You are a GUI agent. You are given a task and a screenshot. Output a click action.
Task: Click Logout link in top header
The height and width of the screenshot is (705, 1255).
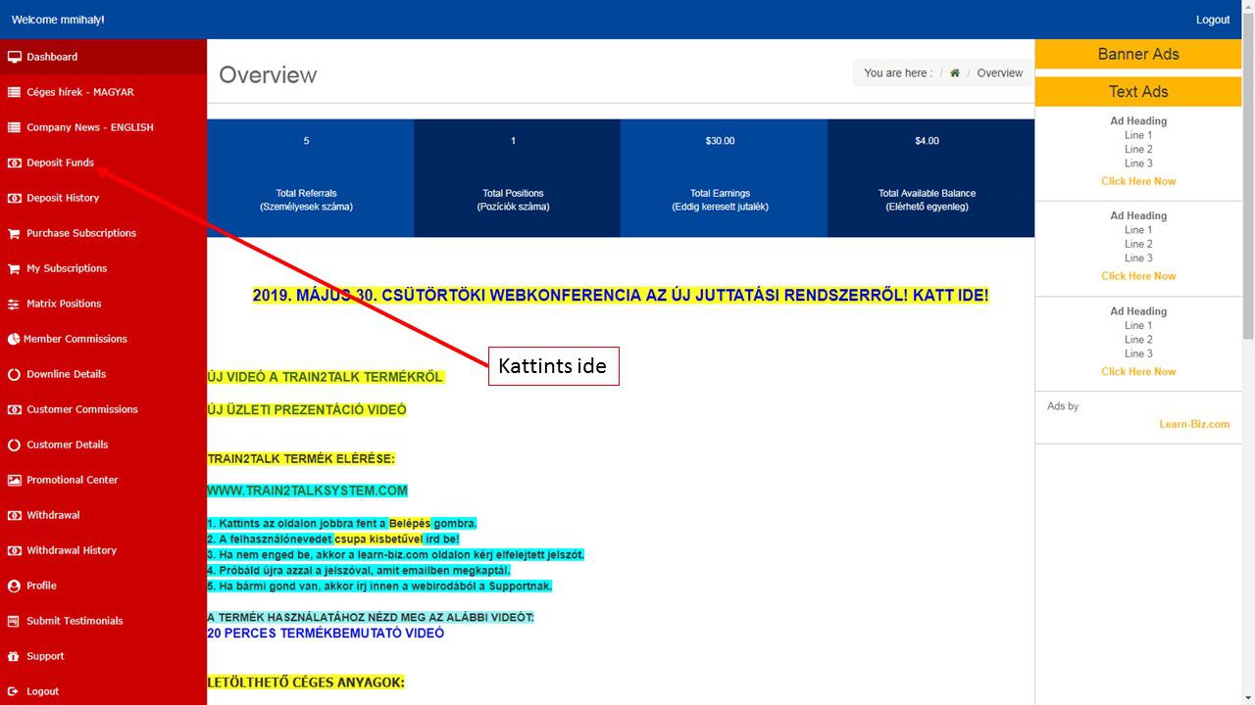coord(1212,20)
